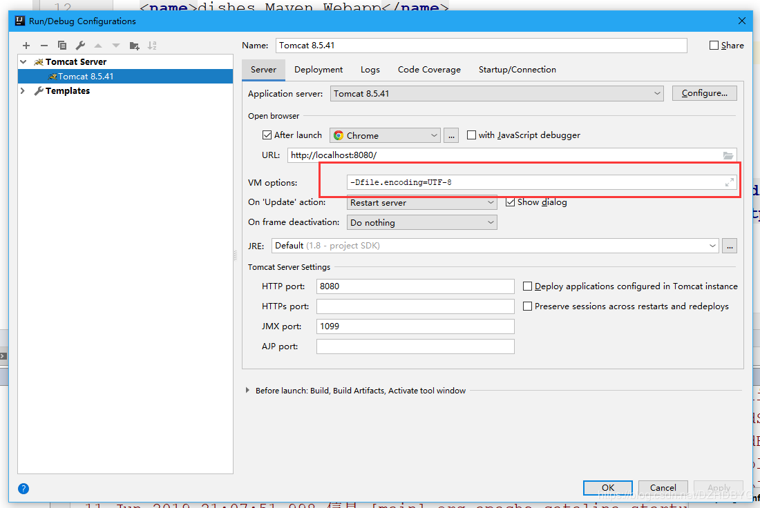Browse URL folder icon
The image size is (760, 508).
728,155
